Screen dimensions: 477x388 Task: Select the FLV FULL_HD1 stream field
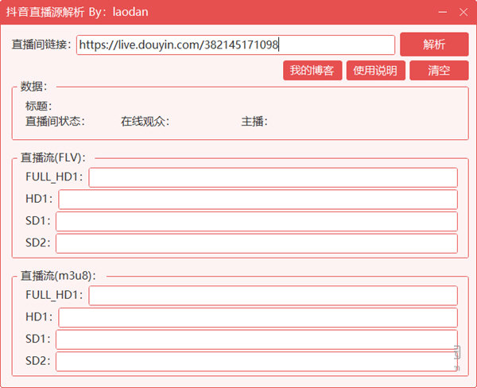pyautogui.click(x=273, y=177)
